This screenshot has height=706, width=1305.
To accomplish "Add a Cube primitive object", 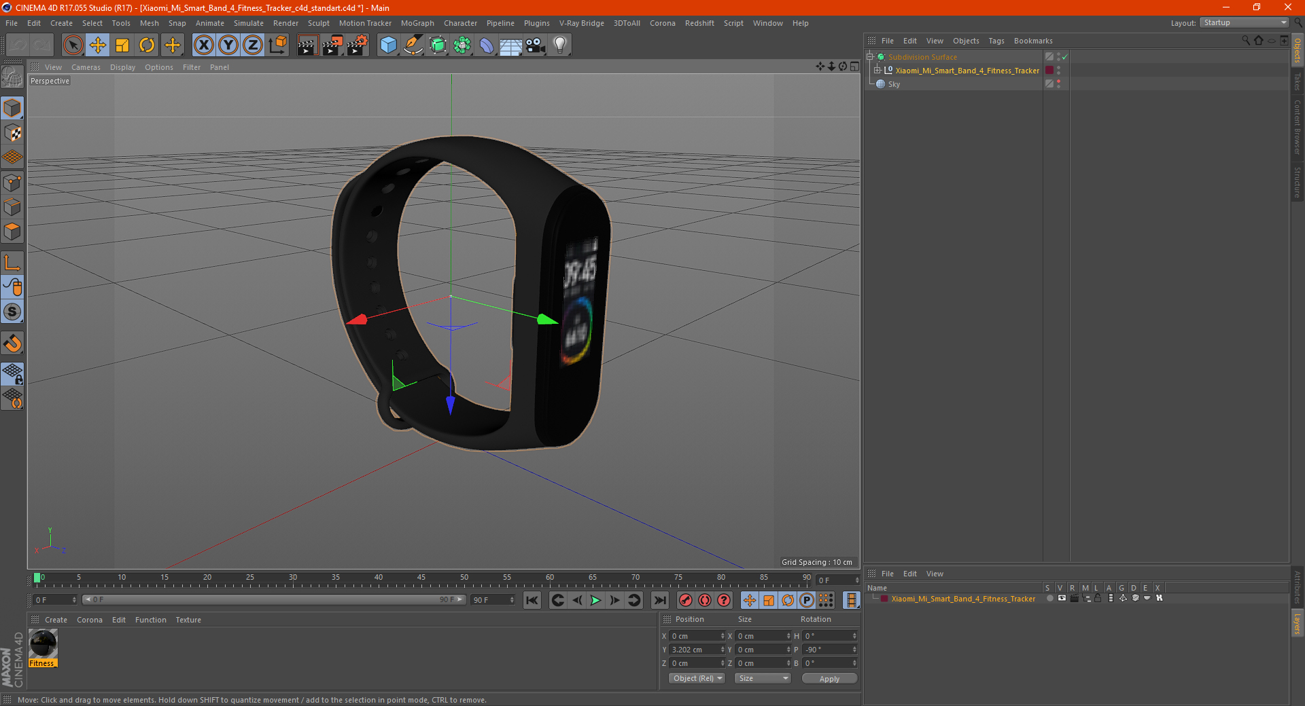I will coord(388,45).
